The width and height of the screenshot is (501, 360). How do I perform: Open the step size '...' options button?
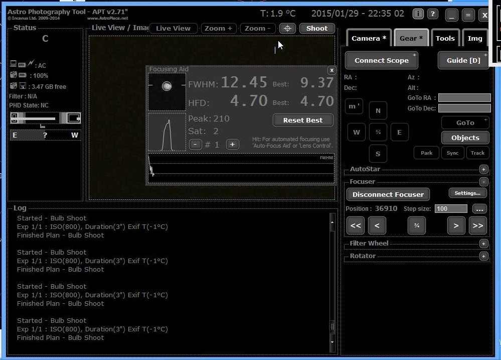479,209
